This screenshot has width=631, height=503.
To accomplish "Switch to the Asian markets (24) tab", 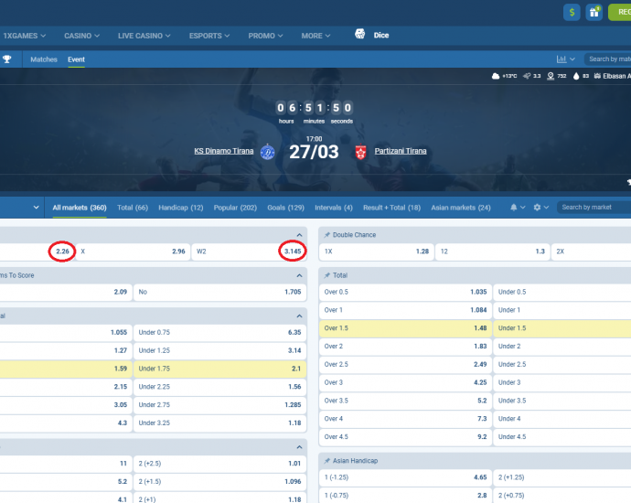I will pos(461,208).
